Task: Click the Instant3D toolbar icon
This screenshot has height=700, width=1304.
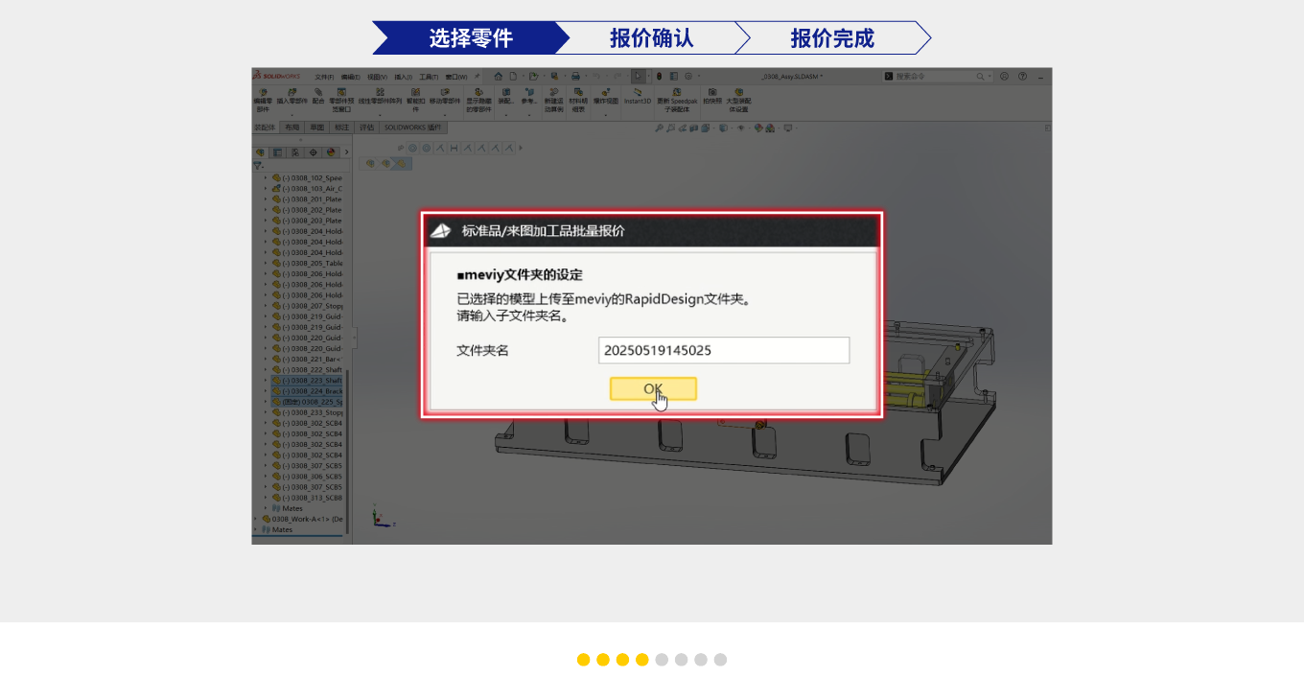Action: (x=638, y=93)
